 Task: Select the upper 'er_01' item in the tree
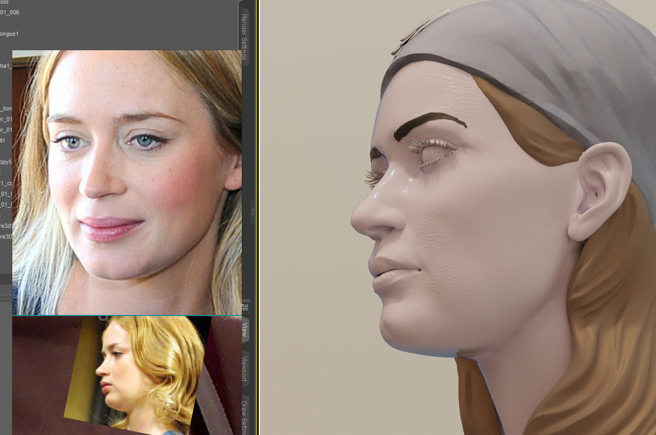click(x=7, y=119)
